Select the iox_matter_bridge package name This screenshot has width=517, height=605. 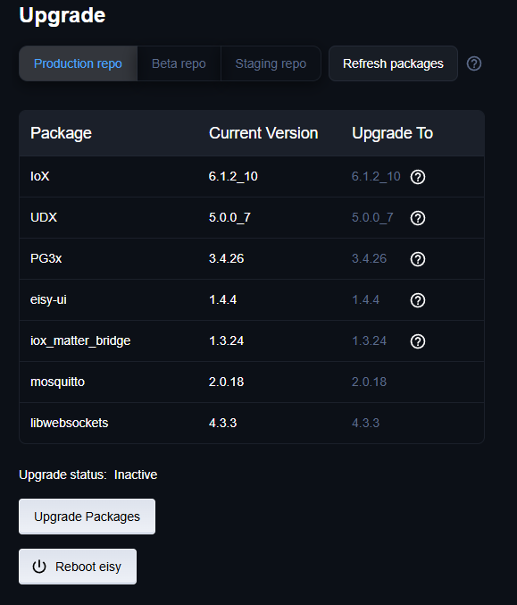(x=80, y=340)
